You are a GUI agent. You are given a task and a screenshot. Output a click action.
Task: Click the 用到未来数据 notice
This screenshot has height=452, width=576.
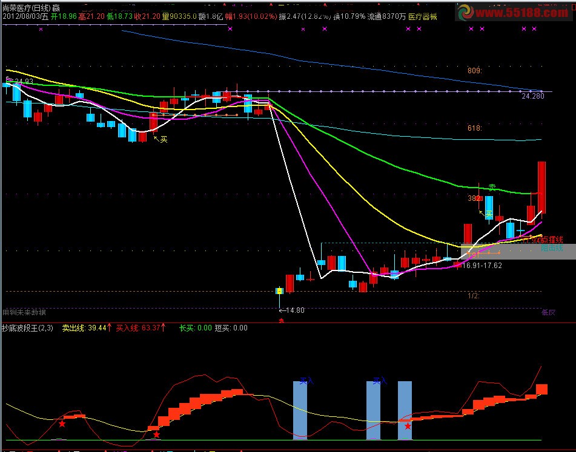24,312
